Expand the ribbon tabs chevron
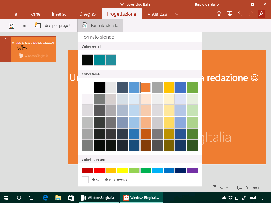 click(x=177, y=14)
